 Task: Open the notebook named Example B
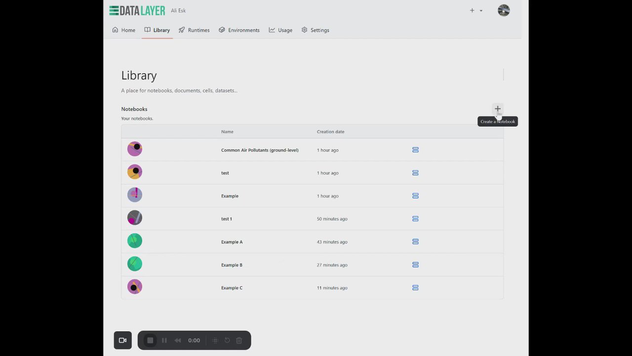pos(232,265)
